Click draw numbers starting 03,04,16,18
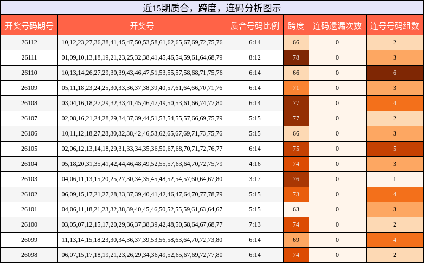This screenshot has height=263, width=424. point(142,103)
